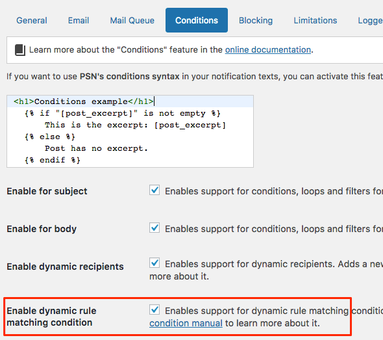Disable the dynamic recipients checkbox
The image size is (383, 340).
154,263
